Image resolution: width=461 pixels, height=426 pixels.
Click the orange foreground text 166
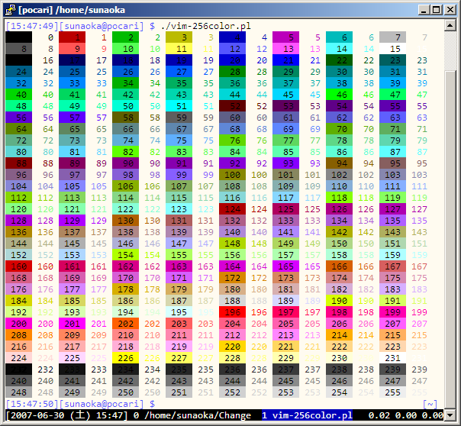366,266
